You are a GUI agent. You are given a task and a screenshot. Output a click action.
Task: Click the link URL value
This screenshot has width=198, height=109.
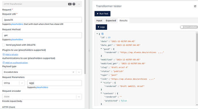(x=133, y=79)
